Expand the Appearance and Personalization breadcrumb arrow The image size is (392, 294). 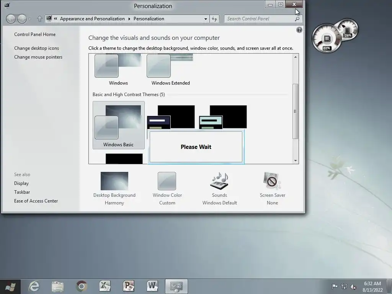129,19
